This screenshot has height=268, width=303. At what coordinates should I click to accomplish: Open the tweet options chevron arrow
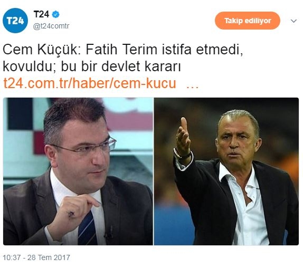[293, 21]
